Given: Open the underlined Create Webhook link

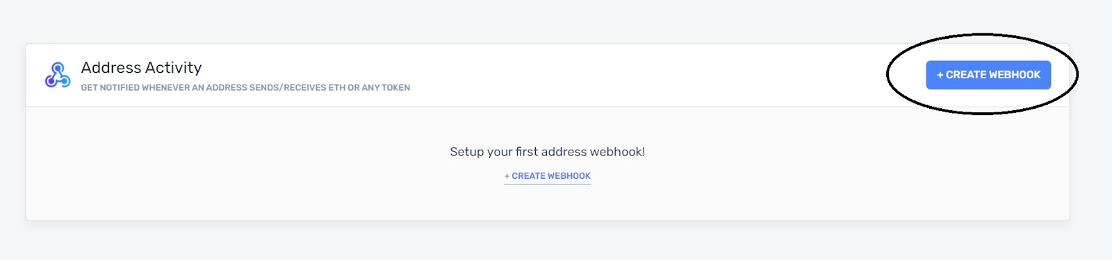Looking at the screenshot, I should click(x=548, y=176).
